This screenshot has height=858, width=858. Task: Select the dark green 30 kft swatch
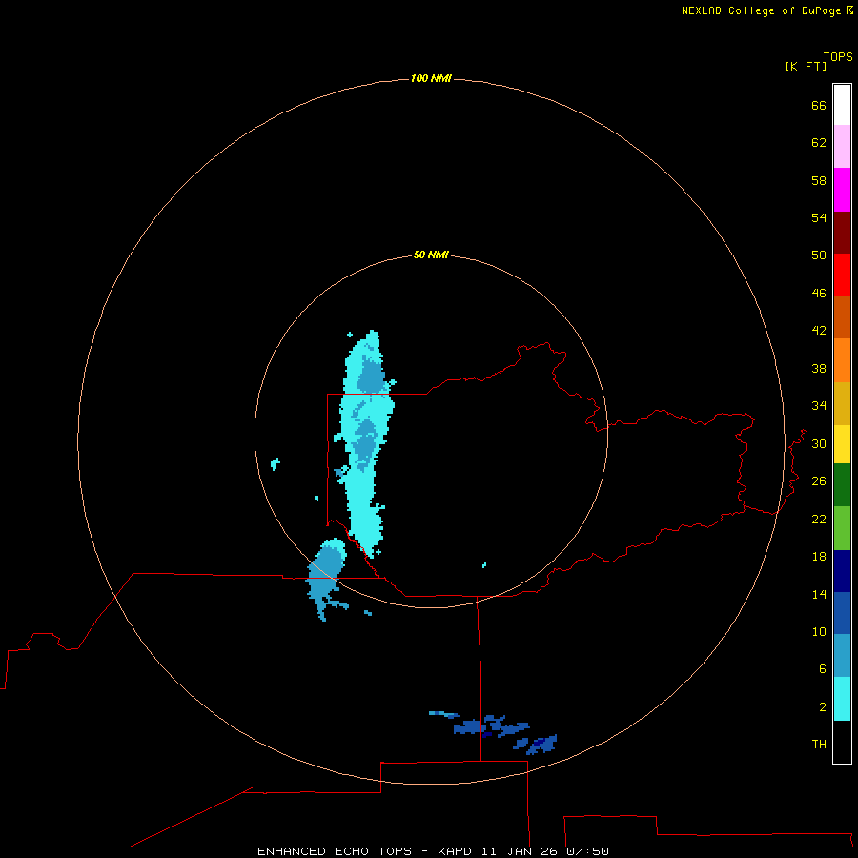[x=842, y=485]
